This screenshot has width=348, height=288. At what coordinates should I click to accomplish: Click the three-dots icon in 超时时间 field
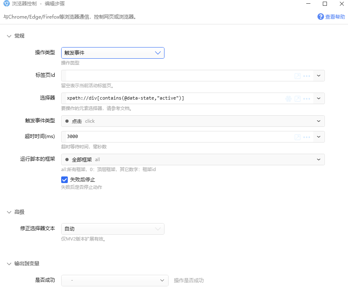pos(307,137)
